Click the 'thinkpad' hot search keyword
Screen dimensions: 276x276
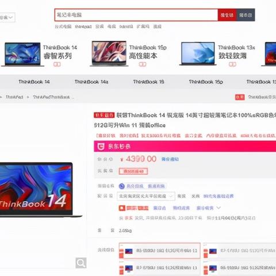83,26
